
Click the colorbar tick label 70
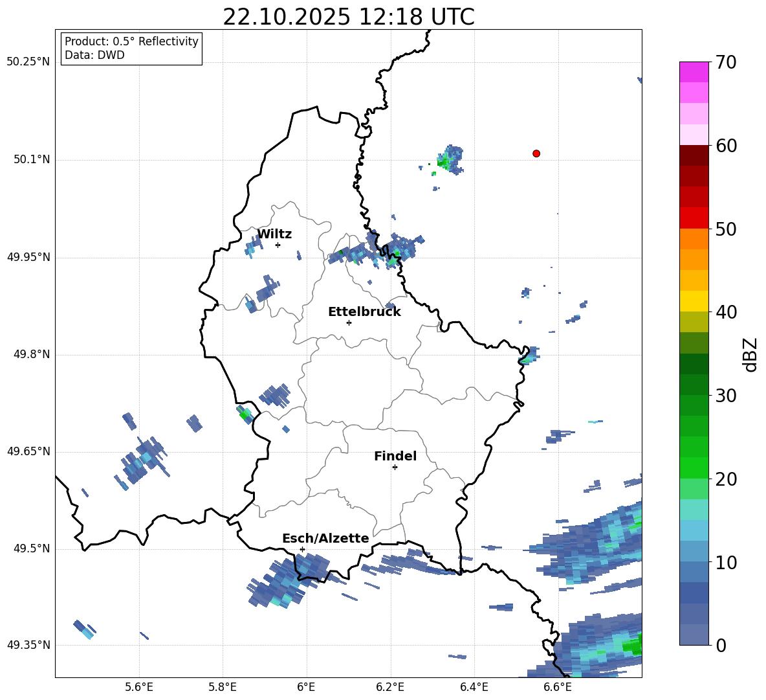tap(725, 63)
